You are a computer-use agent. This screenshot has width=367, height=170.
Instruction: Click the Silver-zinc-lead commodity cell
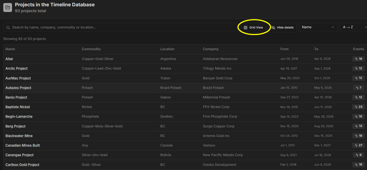(x=94, y=155)
